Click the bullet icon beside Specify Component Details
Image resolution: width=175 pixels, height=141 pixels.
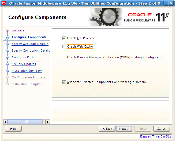[8, 51]
